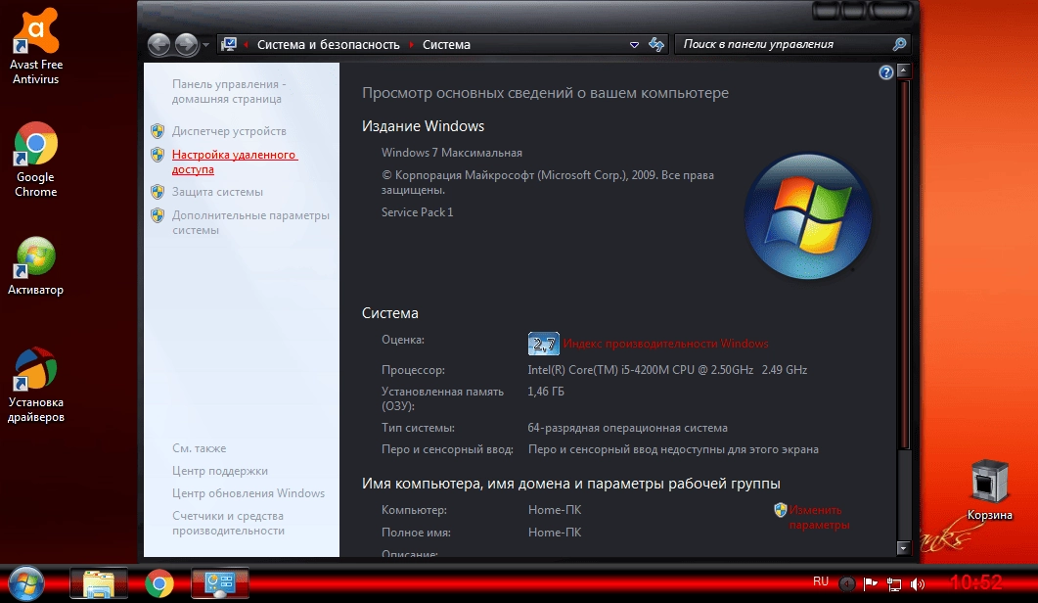Viewport: 1038px width, 603px height.
Task: Click shield icon beside Диспетчер устройств
Action: click(158, 131)
